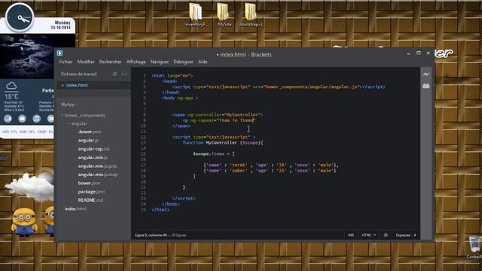Click the Recycle Bin desktop icon
482x271 pixels.
pos(474,248)
